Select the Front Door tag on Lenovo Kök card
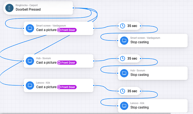 pos(67,87)
